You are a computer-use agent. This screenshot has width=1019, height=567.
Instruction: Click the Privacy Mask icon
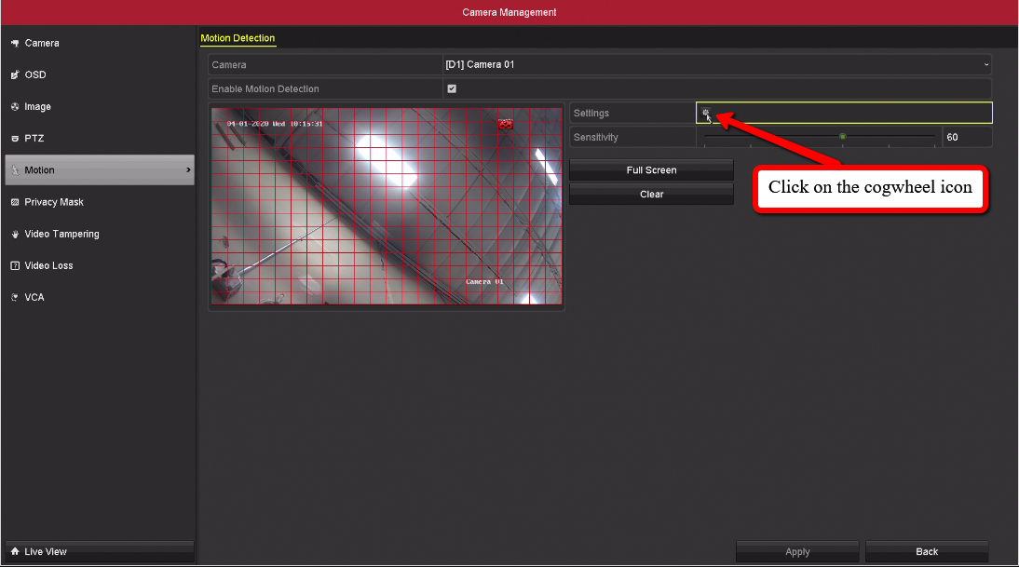[15, 202]
